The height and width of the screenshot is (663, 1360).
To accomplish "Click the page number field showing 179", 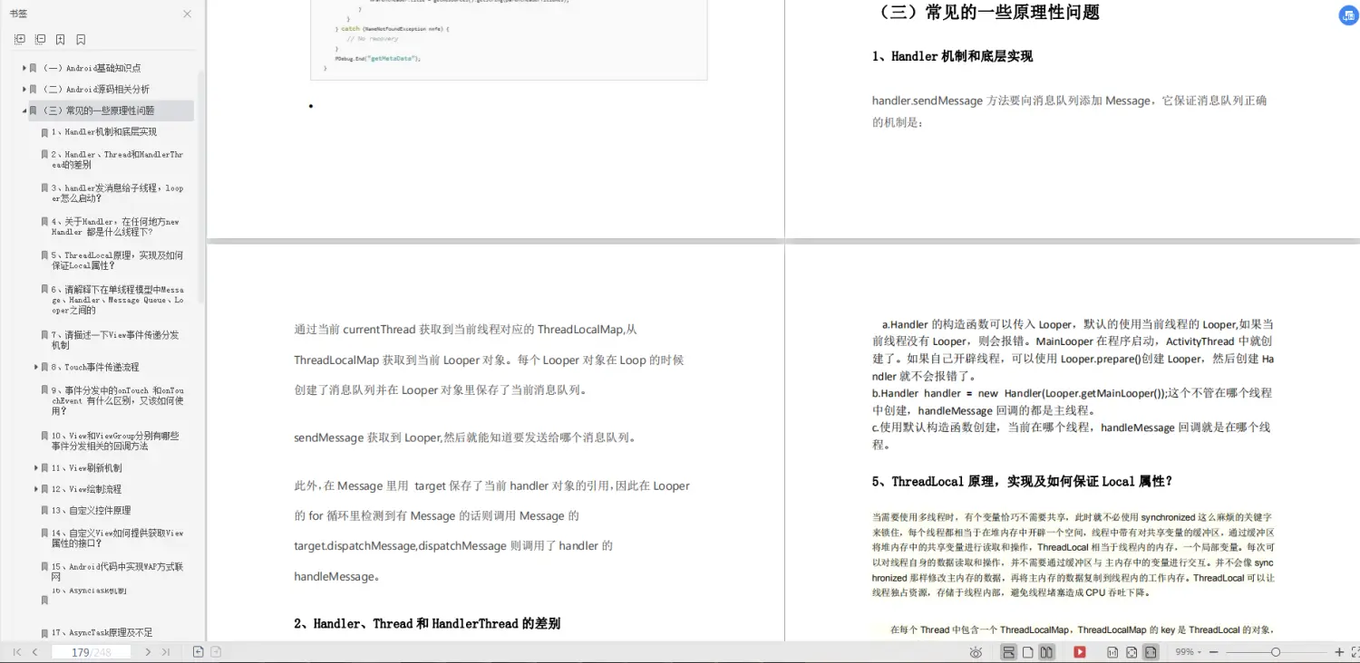I will [91, 652].
